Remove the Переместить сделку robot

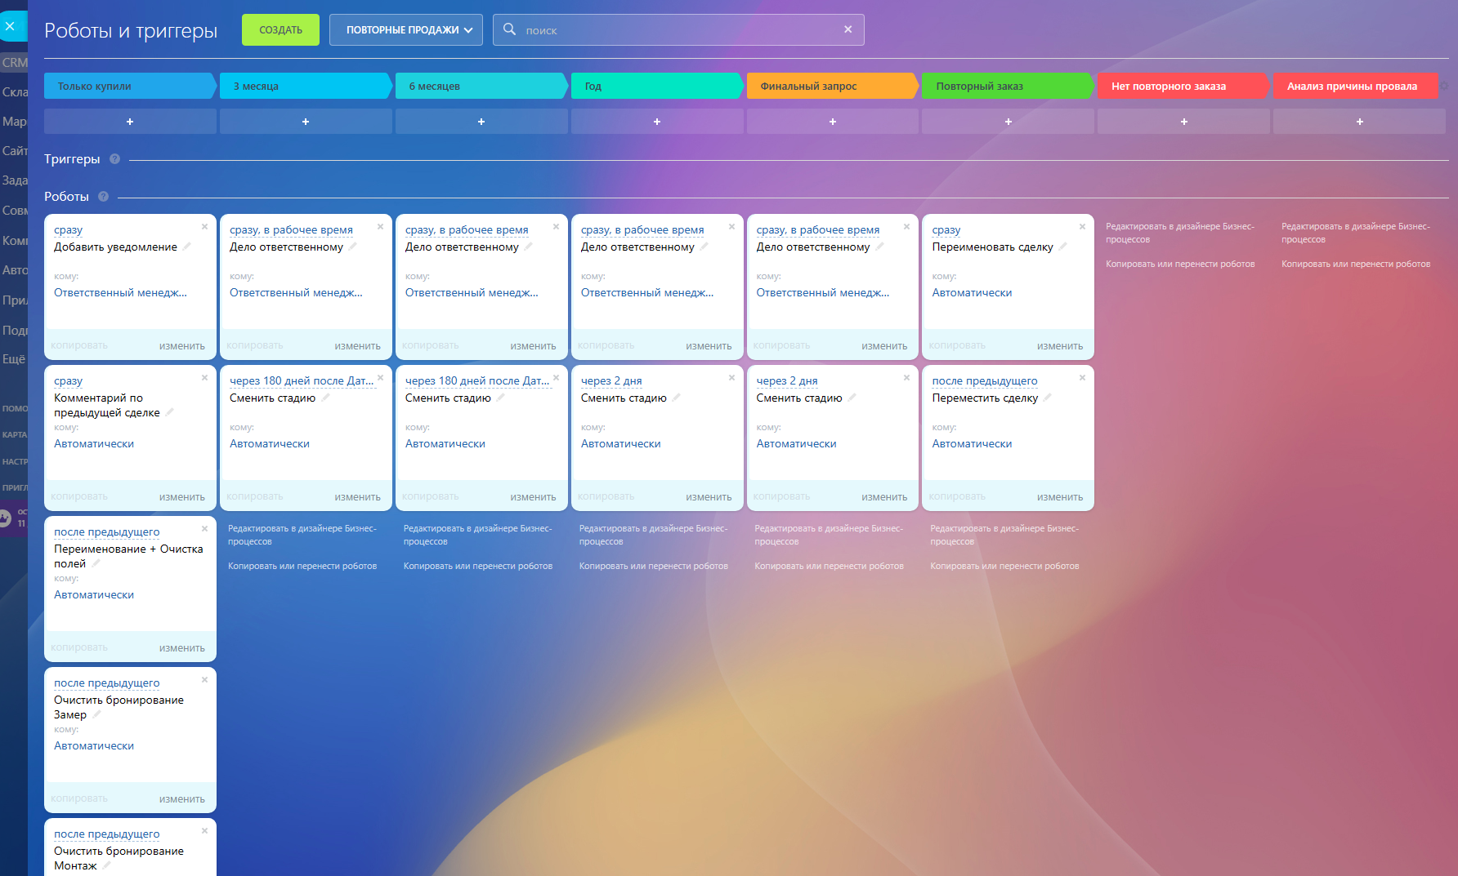click(1082, 377)
